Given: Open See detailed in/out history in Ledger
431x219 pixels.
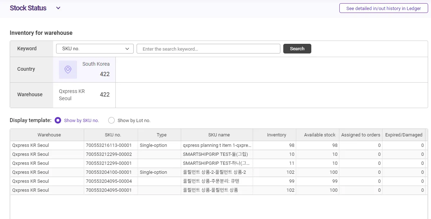Looking at the screenshot, I should pyautogui.click(x=383, y=8).
